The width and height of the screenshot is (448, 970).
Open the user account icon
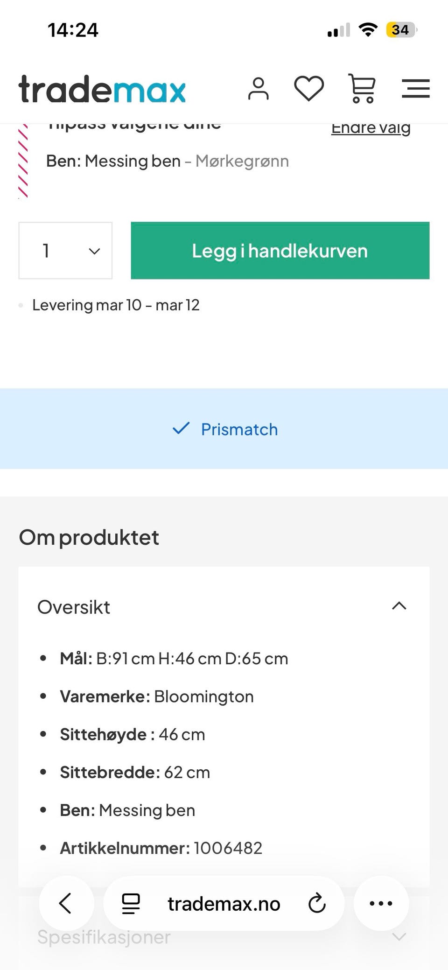pyautogui.click(x=258, y=89)
